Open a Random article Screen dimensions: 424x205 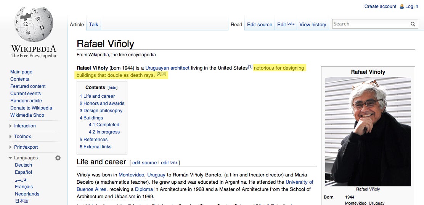coord(26,101)
